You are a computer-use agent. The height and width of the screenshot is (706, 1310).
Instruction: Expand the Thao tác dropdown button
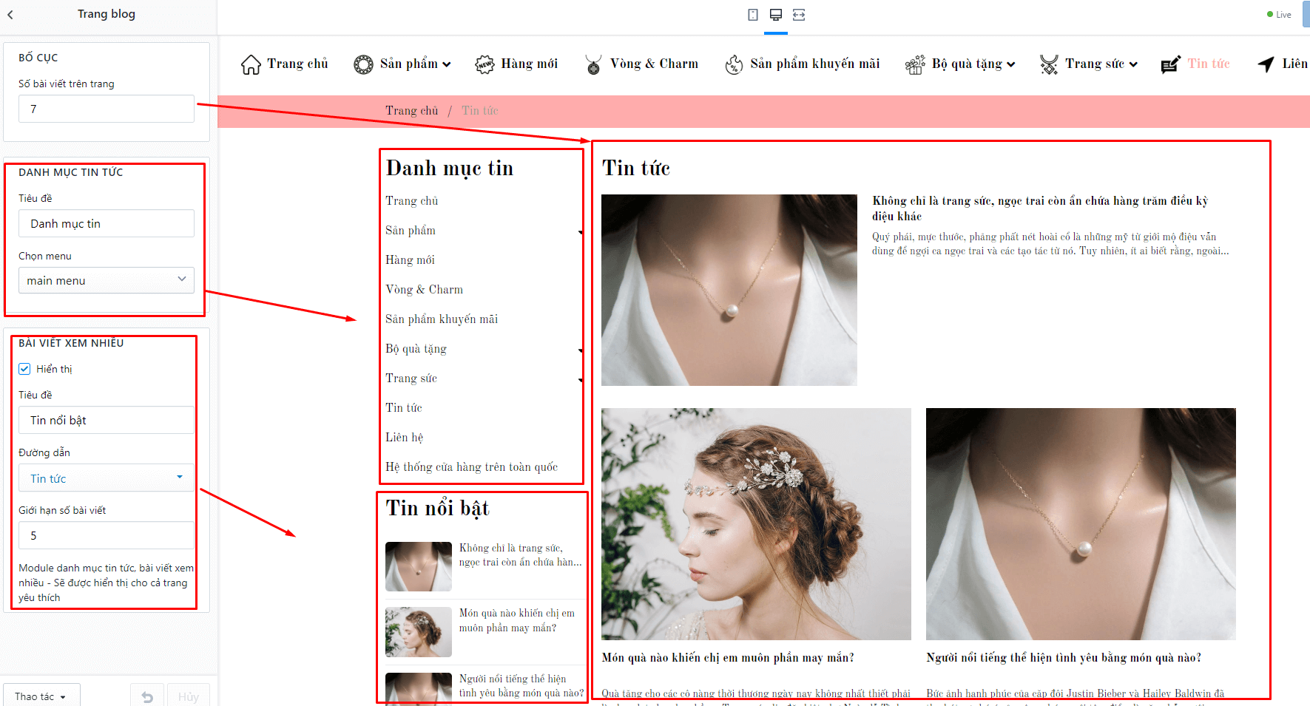41,696
